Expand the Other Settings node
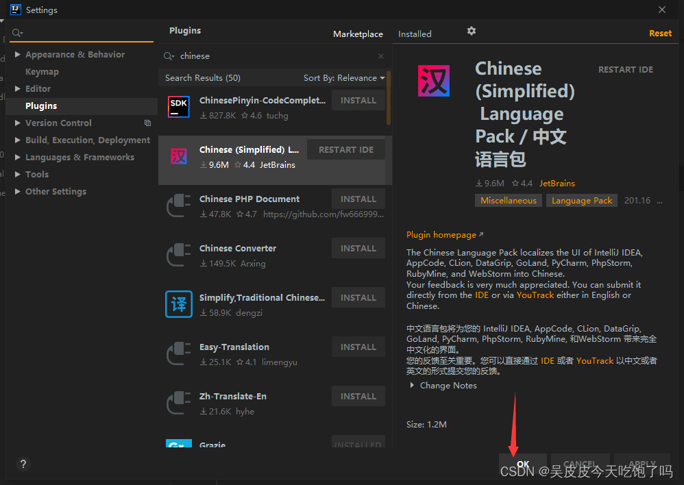The width and height of the screenshot is (684, 485). 17,191
